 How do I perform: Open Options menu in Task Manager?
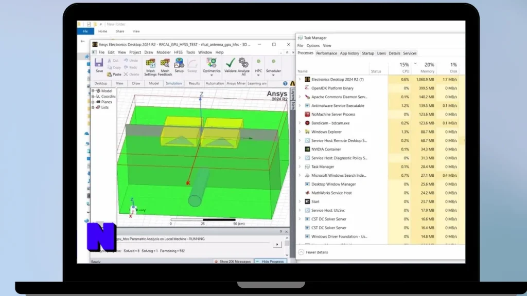pyautogui.click(x=313, y=46)
